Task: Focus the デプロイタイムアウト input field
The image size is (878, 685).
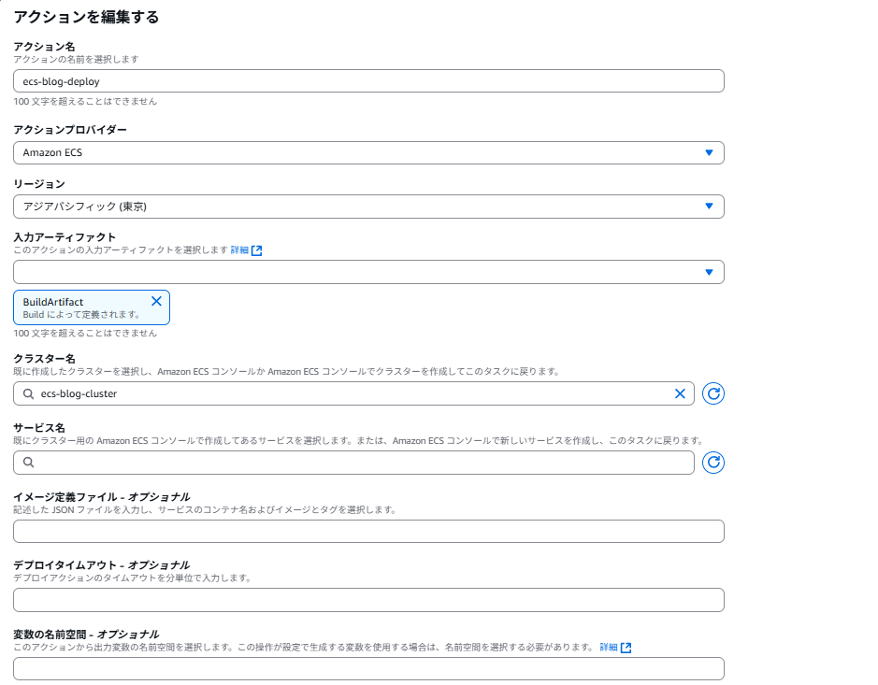Action: pyautogui.click(x=368, y=600)
